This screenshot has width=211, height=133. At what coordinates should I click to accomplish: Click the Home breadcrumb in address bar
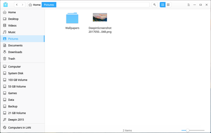(x=35, y=5)
